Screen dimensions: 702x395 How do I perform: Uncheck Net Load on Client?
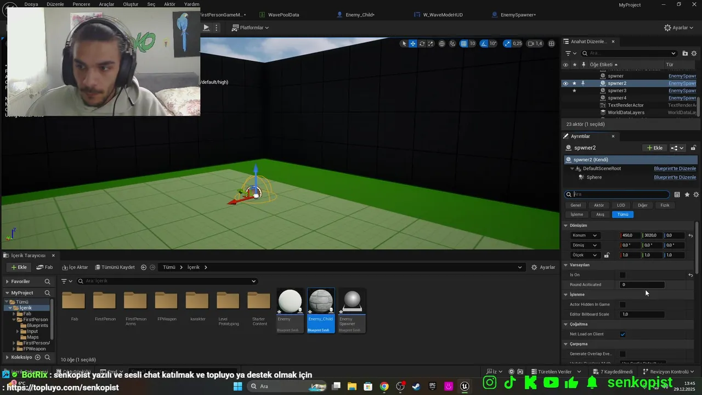click(622, 334)
